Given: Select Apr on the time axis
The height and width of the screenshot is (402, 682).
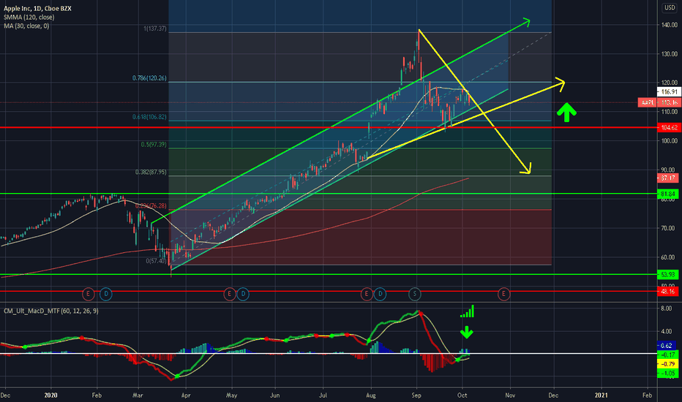Looking at the screenshot, I should (186, 395).
